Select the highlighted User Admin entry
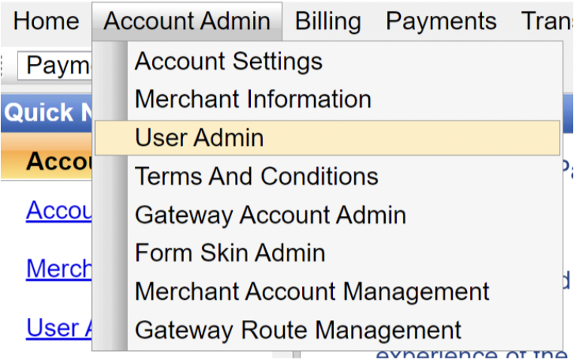The height and width of the screenshot is (360, 574). point(327,138)
